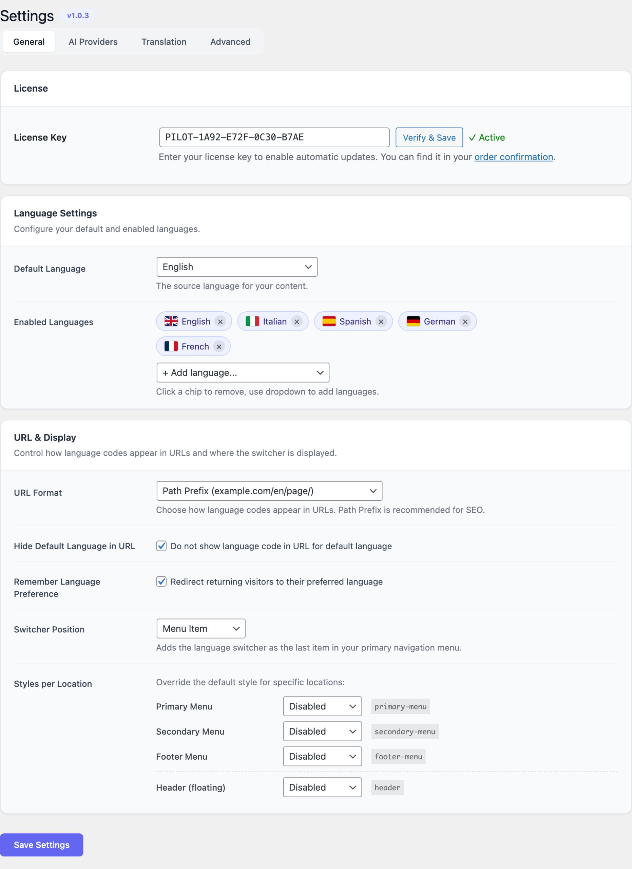Click the French flag icon
632x869 pixels.
click(x=171, y=346)
